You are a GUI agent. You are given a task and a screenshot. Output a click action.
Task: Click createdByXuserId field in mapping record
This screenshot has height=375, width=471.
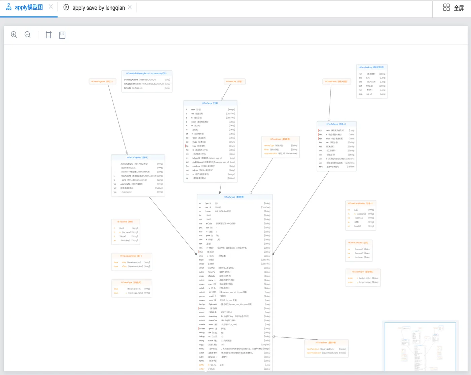tap(147, 80)
